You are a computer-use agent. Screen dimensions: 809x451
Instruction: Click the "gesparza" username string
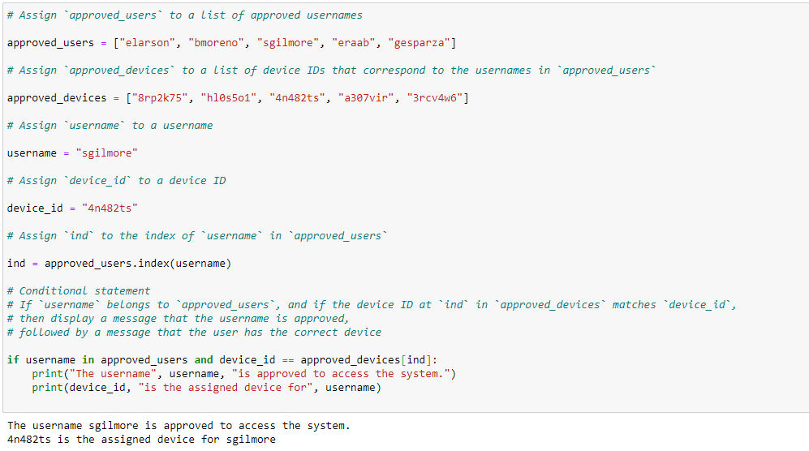click(x=420, y=43)
